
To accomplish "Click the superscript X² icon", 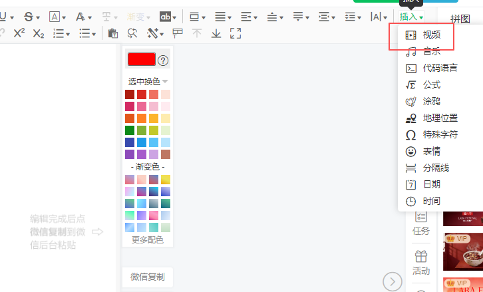I will [x=19, y=33].
